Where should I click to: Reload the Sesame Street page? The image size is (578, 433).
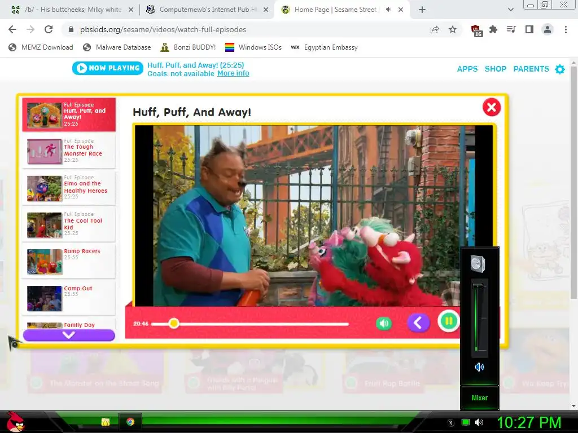pos(49,29)
